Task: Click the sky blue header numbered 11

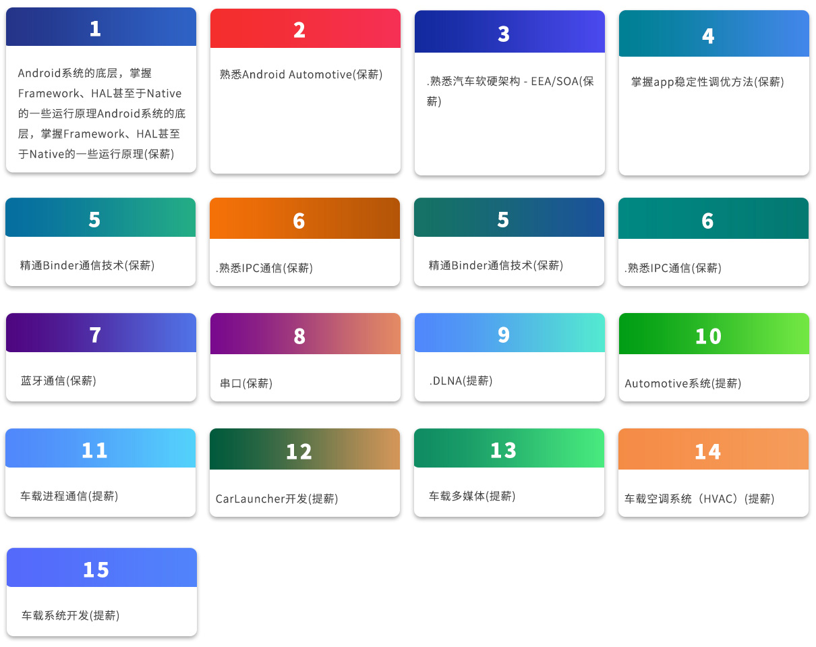Action: (x=100, y=448)
